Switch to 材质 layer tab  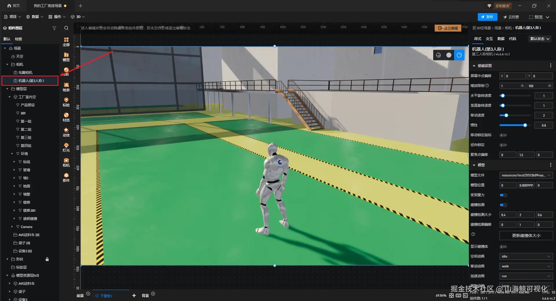(x=19, y=39)
